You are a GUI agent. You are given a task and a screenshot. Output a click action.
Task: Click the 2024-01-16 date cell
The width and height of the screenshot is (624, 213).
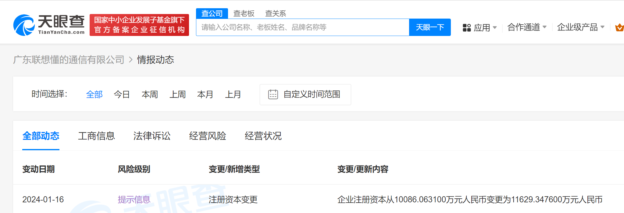point(43,200)
